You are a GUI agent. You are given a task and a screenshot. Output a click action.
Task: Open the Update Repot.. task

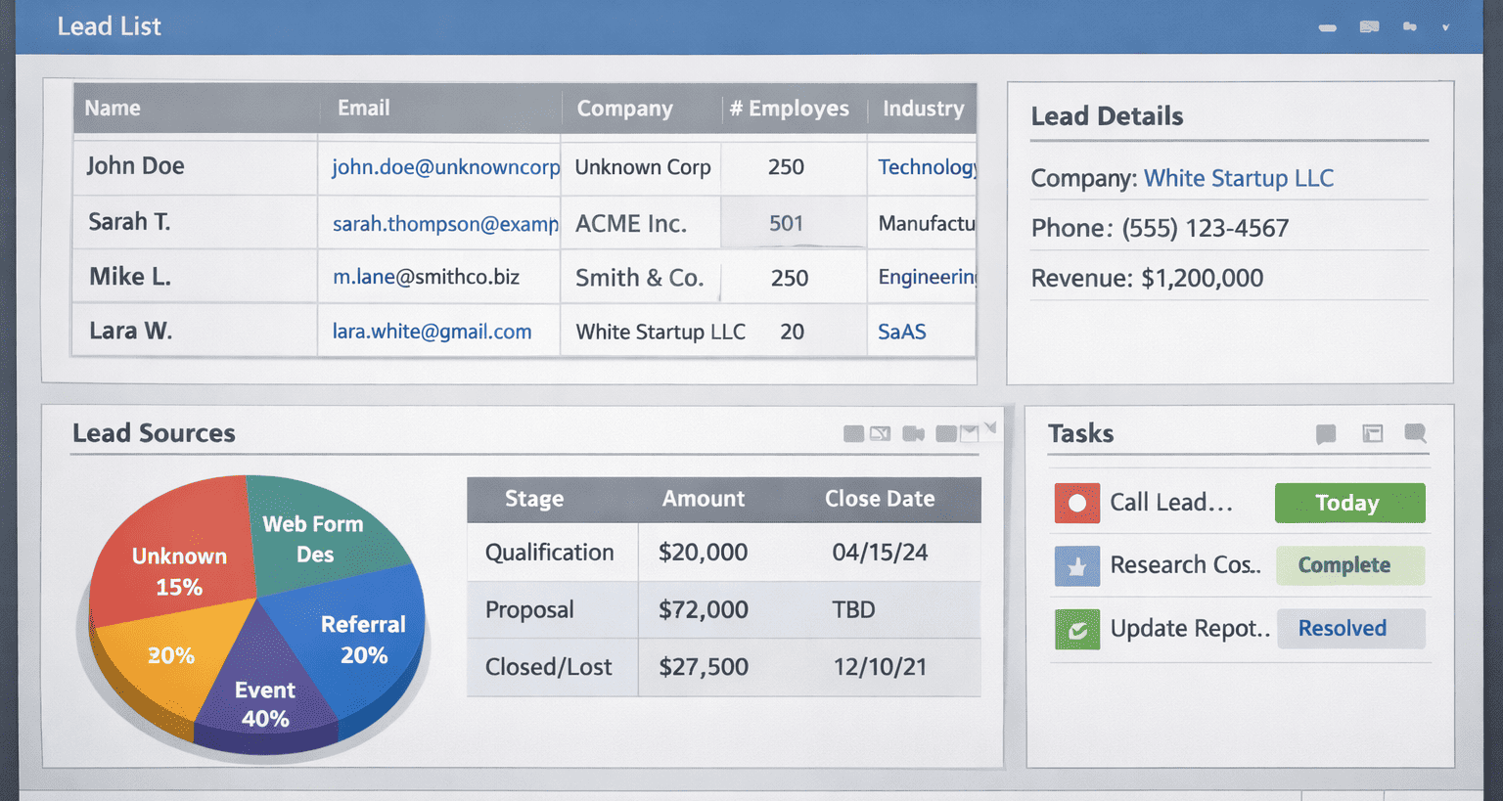(1190, 628)
